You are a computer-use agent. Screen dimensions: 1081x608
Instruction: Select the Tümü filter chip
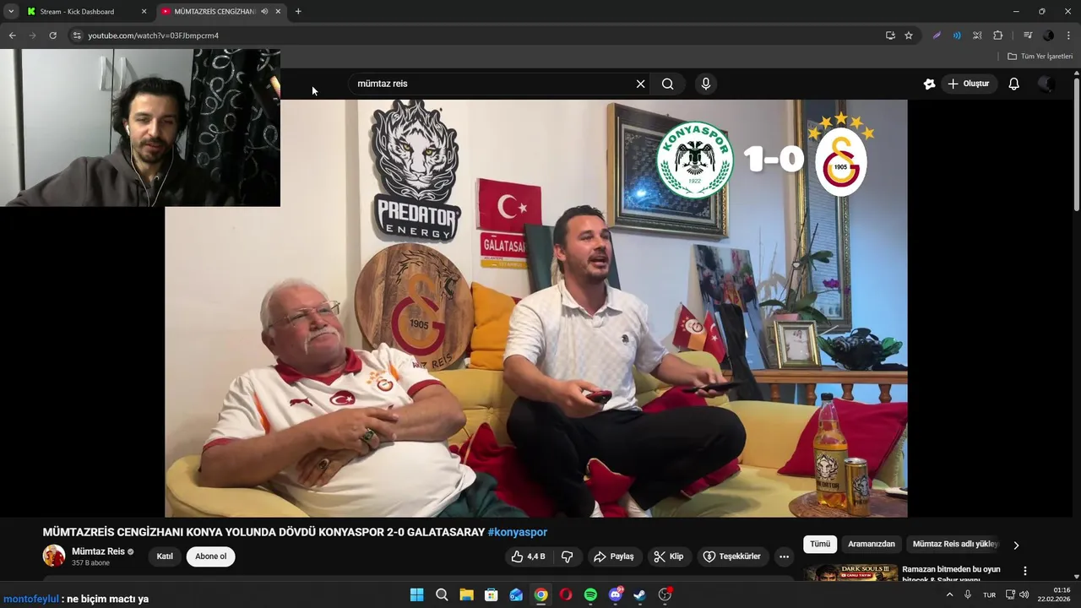point(820,545)
